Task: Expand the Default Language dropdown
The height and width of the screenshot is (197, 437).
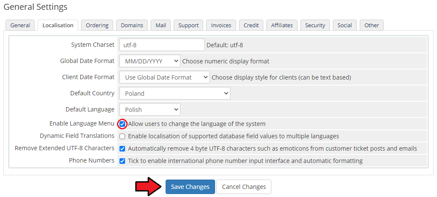Action: pos(150,109)
